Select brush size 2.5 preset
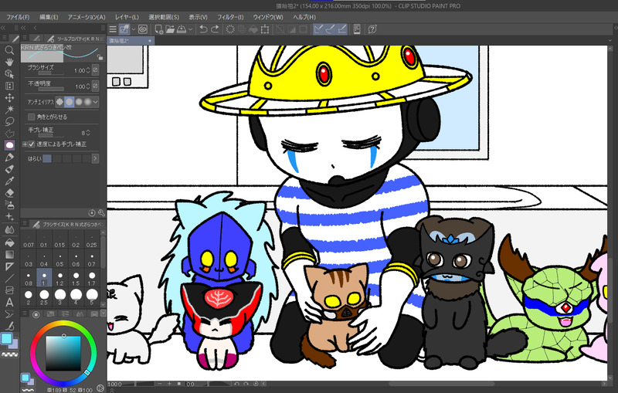Image resolution: width=618 pixels, height=393 pixels. point(44,298)
